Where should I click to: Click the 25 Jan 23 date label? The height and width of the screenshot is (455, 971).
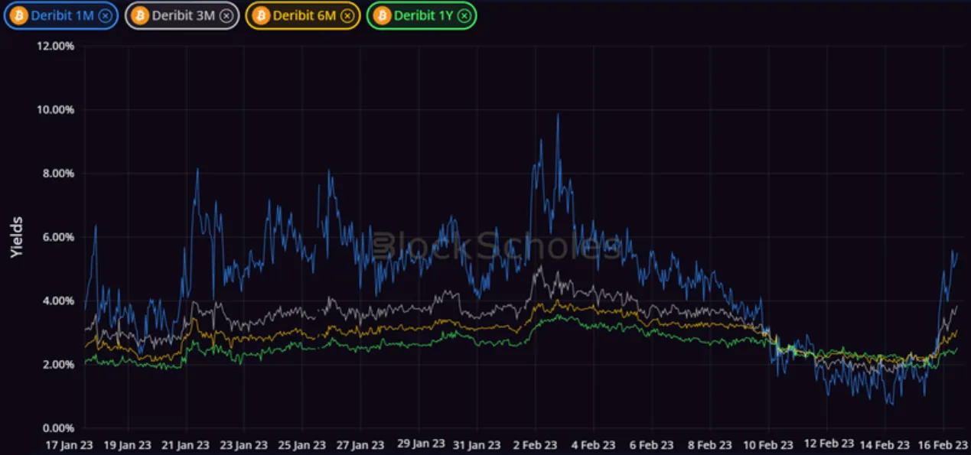[x=302, y=444]
